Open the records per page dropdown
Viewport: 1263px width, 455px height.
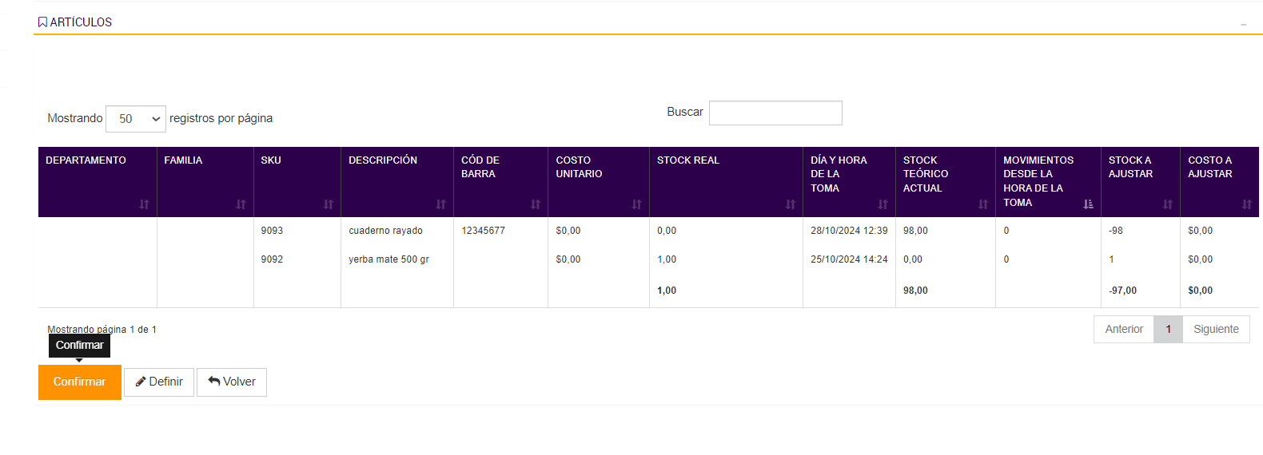(136, 119)
